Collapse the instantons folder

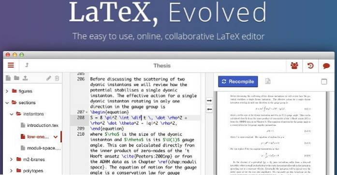(12, 114)
